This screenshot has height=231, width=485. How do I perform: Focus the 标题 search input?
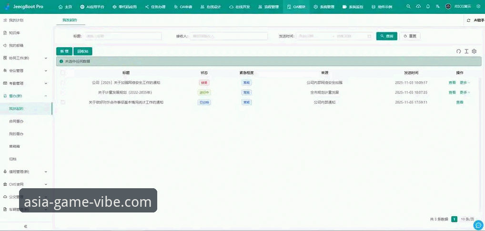click(x=123, y=36)
